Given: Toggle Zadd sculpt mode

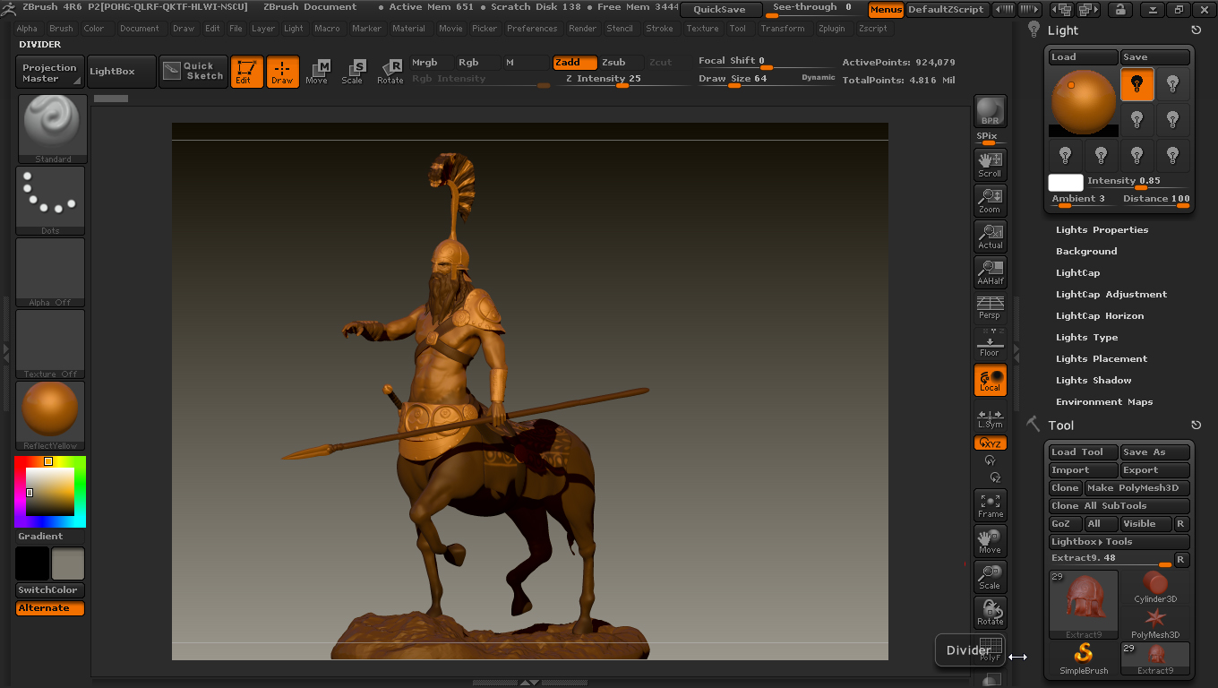Looking at the screenshot, I should 574,63.
